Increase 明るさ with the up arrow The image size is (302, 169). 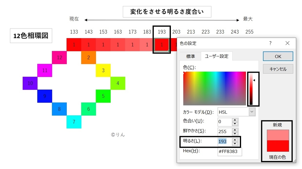tap(235, 140)
